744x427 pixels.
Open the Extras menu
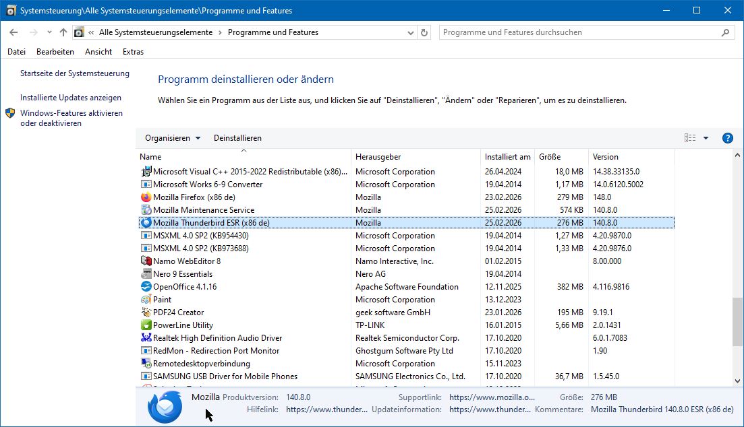(133, 52)
